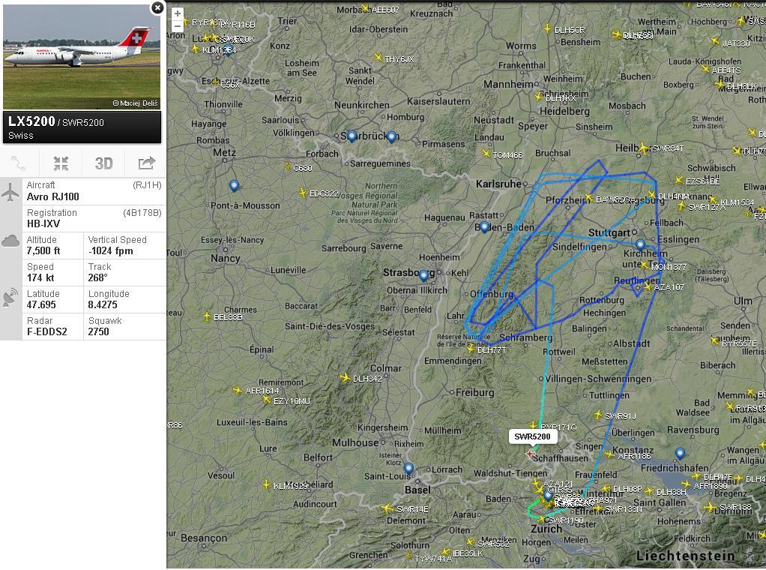Select aircraft DLH342 near Colmar
The width and height of the screenshot is (766, 570).
pos(345,378)
